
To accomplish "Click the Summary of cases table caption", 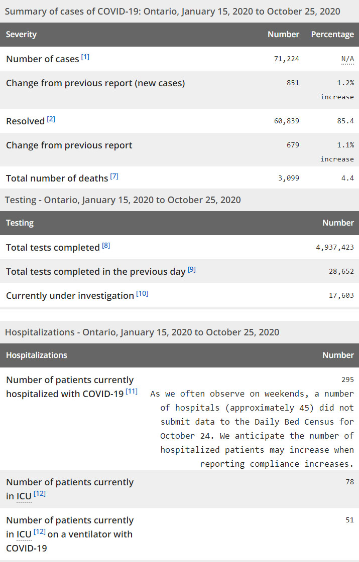I will click(173, 11).
